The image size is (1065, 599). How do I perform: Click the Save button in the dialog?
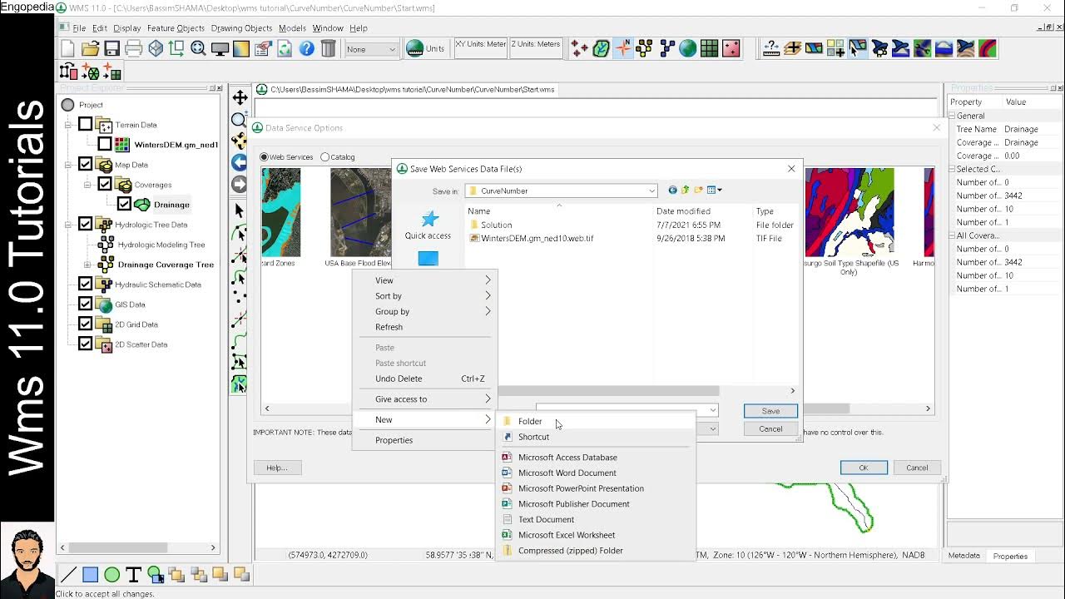(770, 411)
